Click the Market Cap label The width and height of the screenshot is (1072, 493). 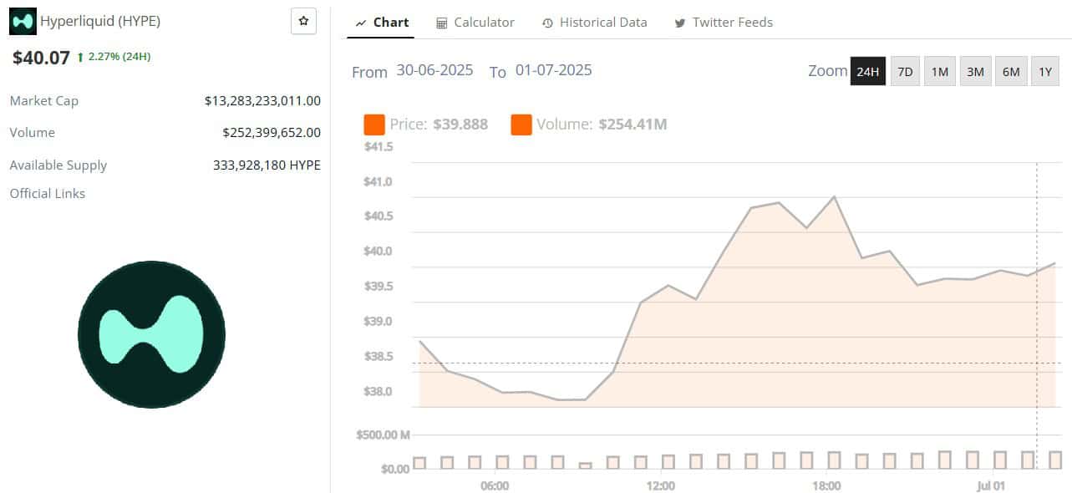point(43,100)
